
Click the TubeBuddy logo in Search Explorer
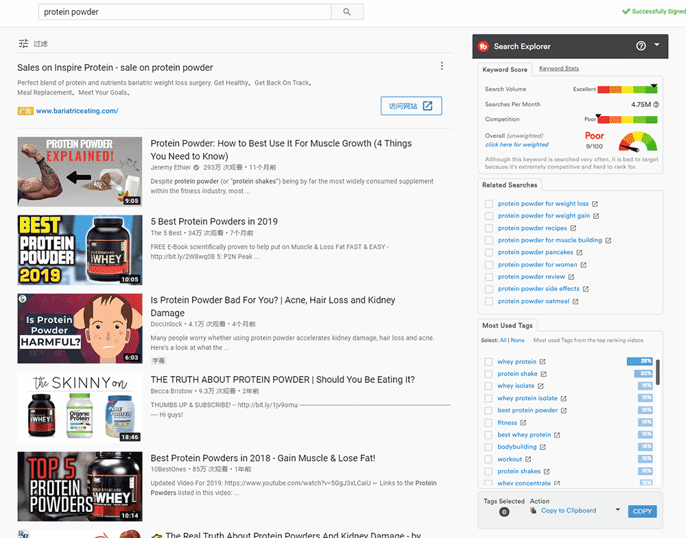coord(483,46)
